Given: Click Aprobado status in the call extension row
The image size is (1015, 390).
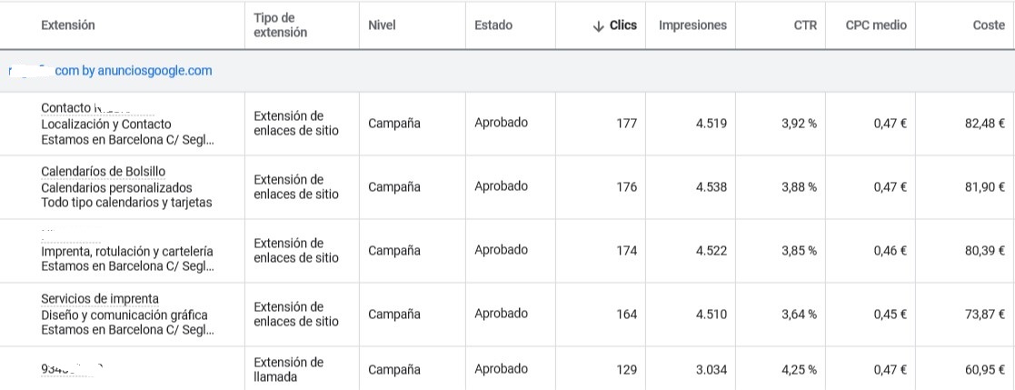Looking at the screenshot, I should 501,369.
